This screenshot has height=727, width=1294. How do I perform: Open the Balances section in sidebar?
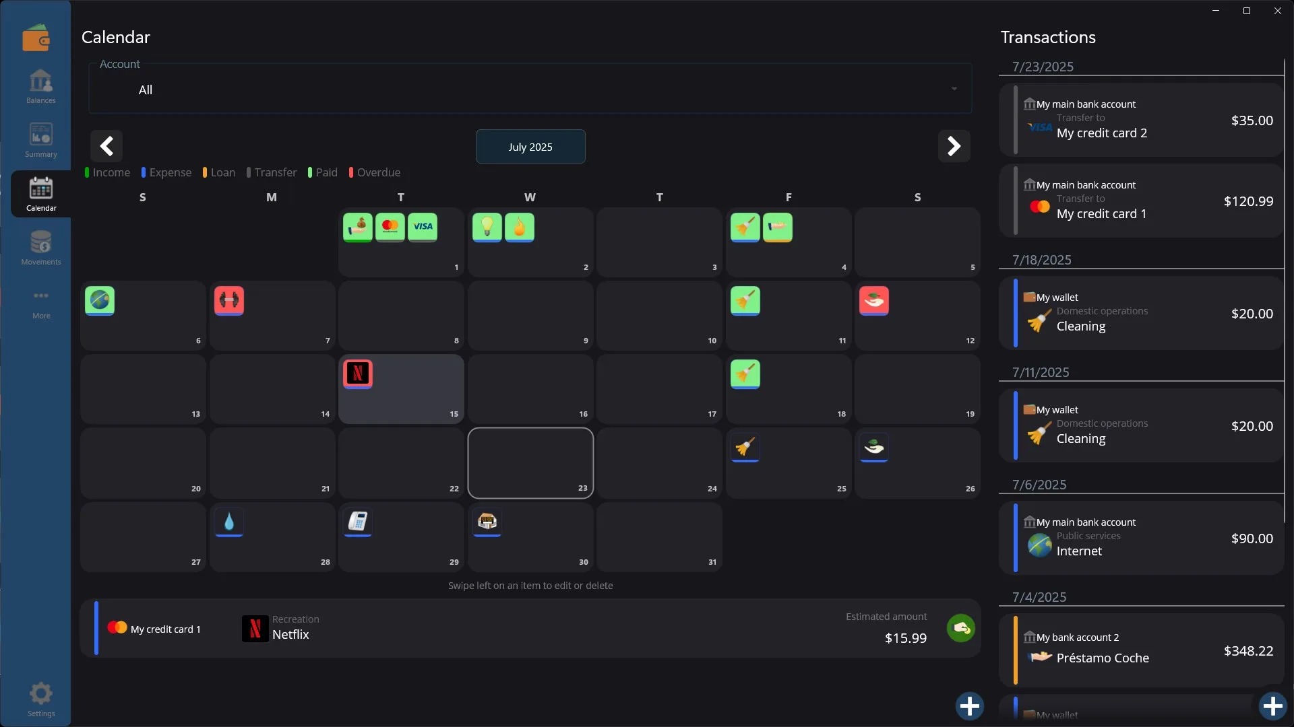click(x=41, y=86)
